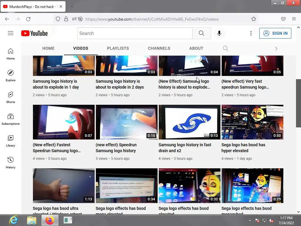
Task: Start voice search with microphone icon
Action: coord(219,33)
